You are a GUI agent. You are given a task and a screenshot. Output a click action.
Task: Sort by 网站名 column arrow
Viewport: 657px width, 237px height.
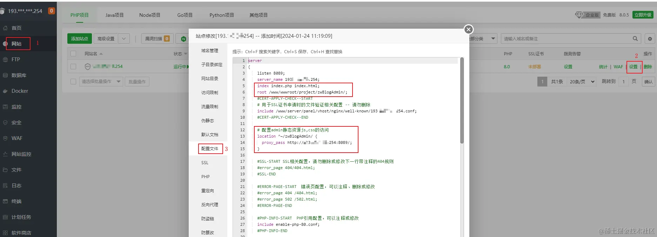tap(101, 54)
